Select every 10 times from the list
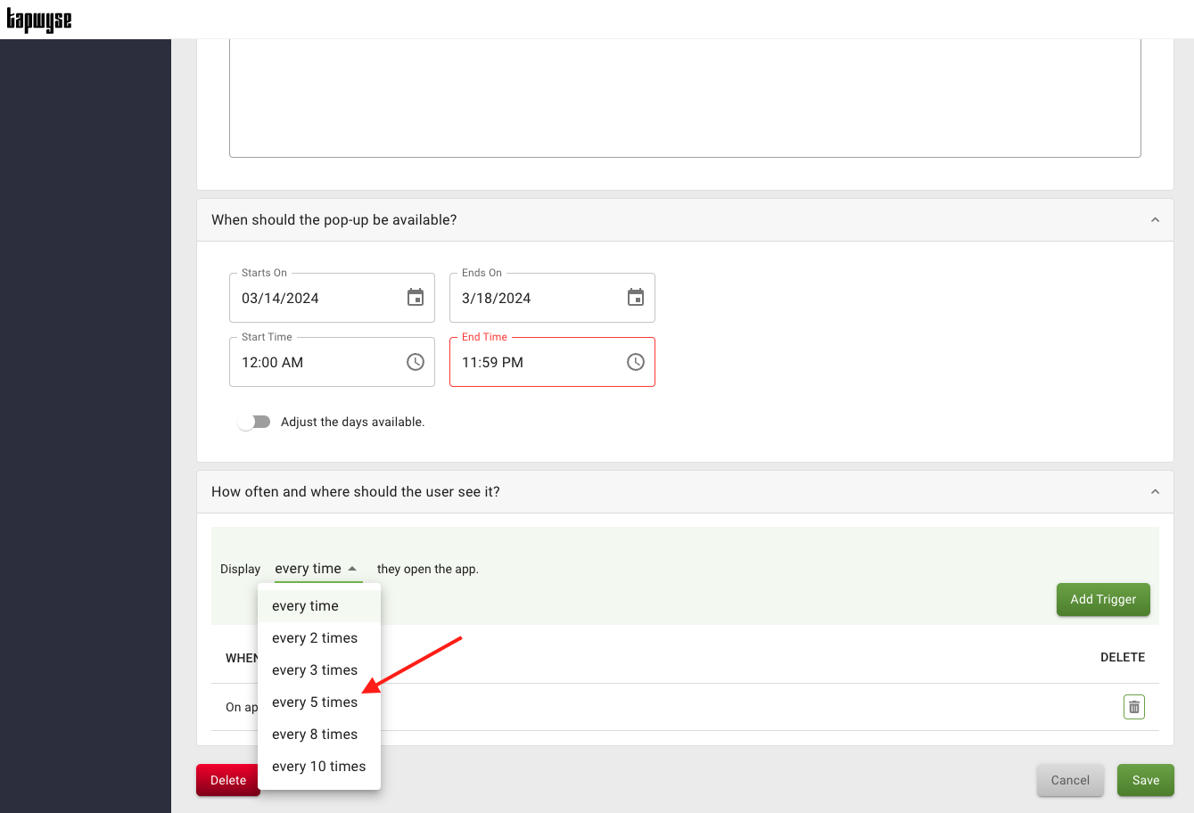 point(318,767)
